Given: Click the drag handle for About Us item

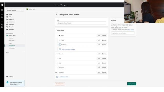Looking at the screenshot, I should [x=57, y=68].
